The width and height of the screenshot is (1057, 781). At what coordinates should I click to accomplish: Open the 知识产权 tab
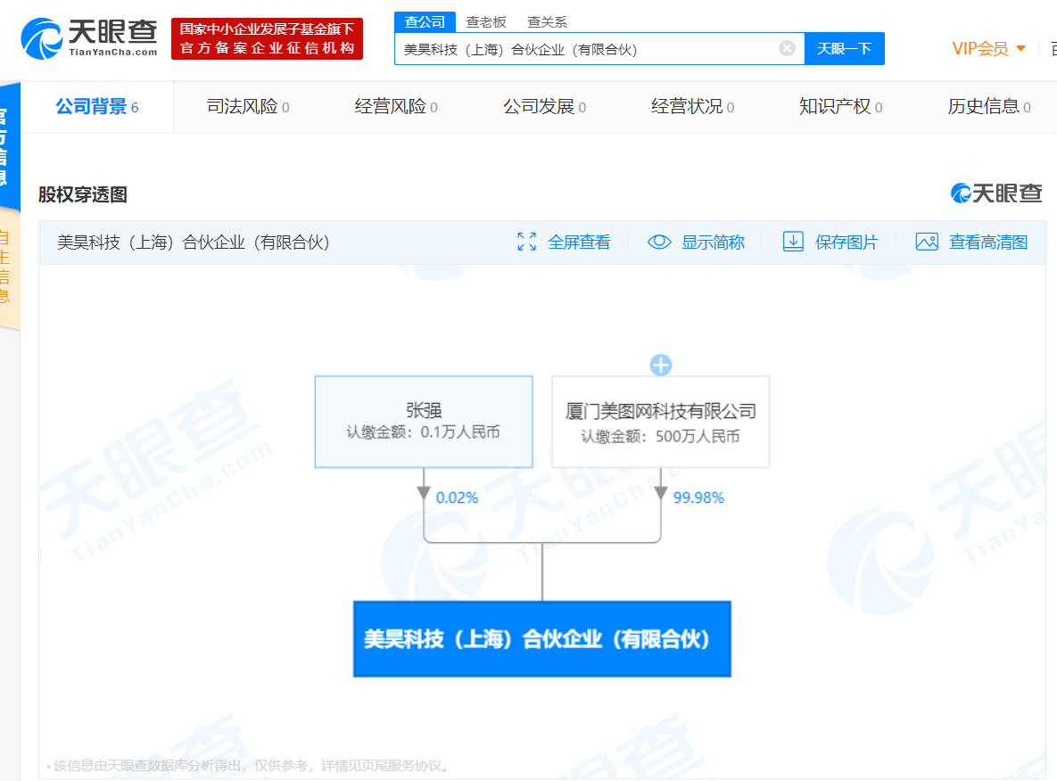[x=840, y=106]
